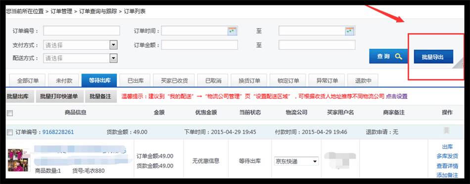Screen dimensions: 470x184
Task: Click the 查询 search button
Action: pos(389,56)
